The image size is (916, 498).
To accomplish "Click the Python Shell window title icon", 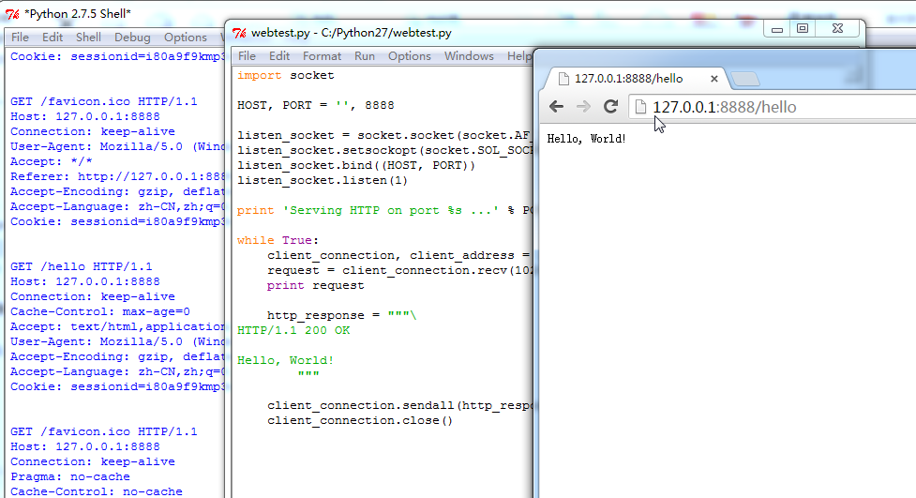I will [x=12, y=14].
